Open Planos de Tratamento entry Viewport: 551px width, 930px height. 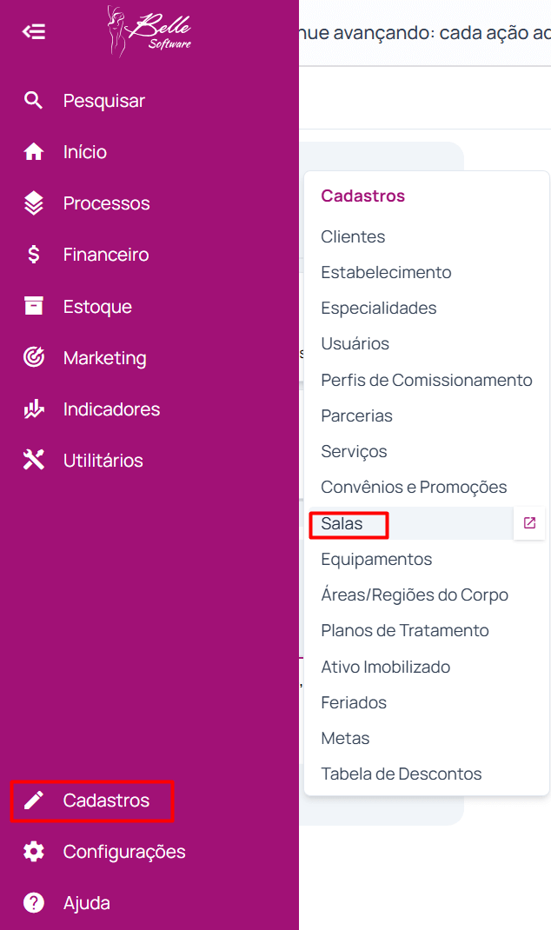pos(404,631)
